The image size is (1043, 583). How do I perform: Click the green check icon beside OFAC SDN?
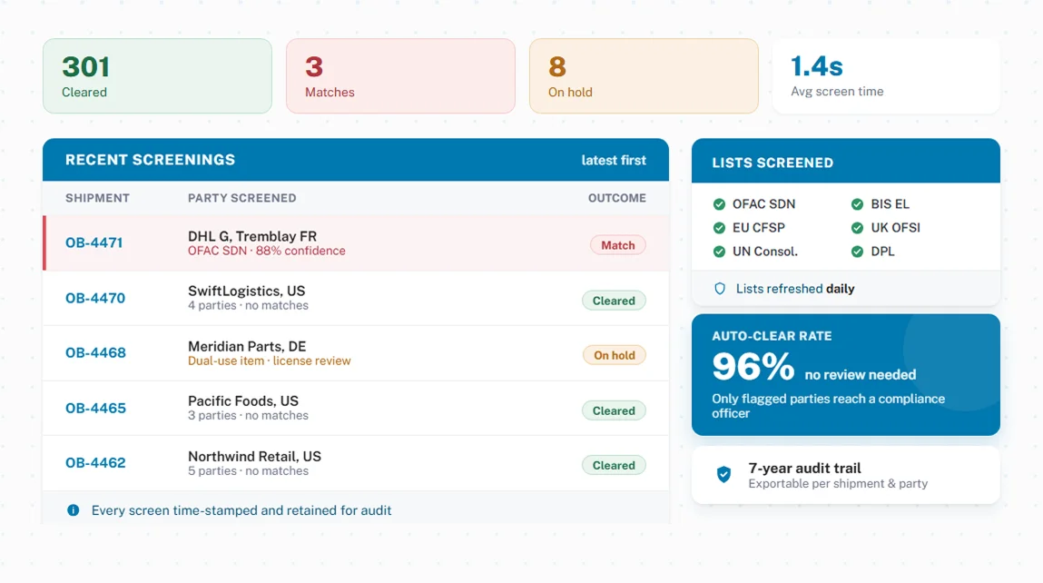point(719,204)
